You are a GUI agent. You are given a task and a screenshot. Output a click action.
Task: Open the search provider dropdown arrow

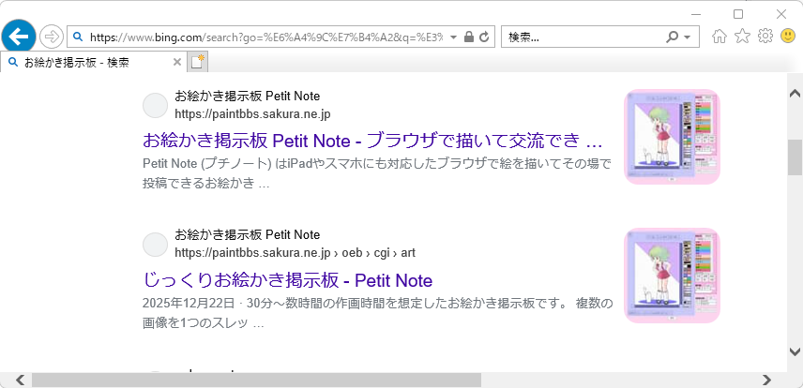(x=688, y=37)
